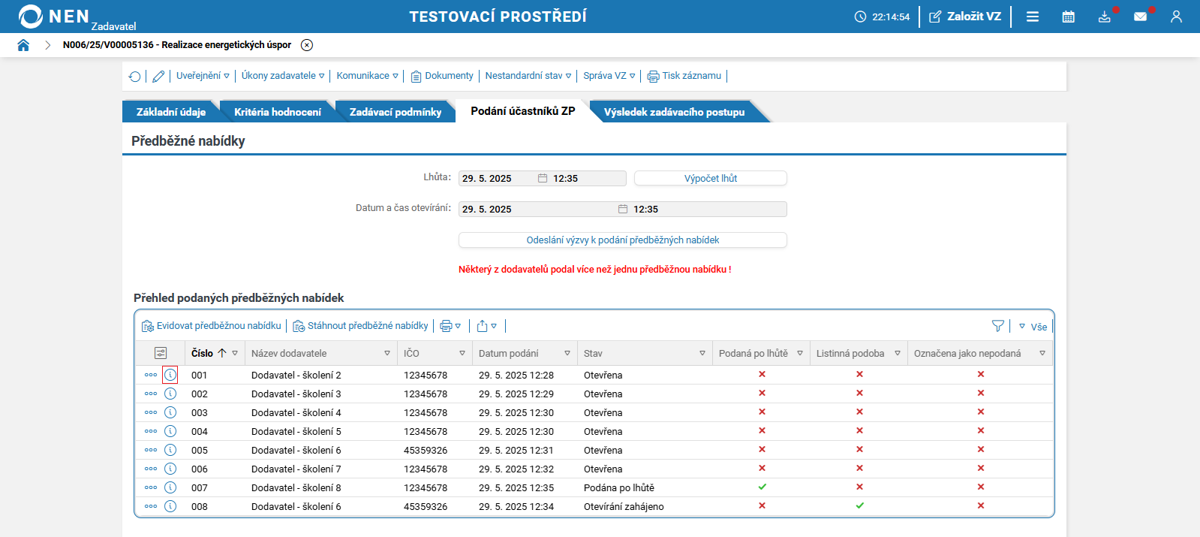Image resolution: width=1200 pixels, height=537 pixels.
Task: Open row actions menu for offer 008
Action: click(151, 506)
